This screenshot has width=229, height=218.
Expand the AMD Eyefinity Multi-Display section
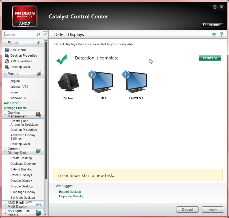click(5, 204)
